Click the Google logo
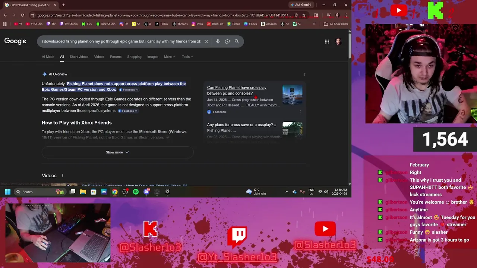 point(15,41)
